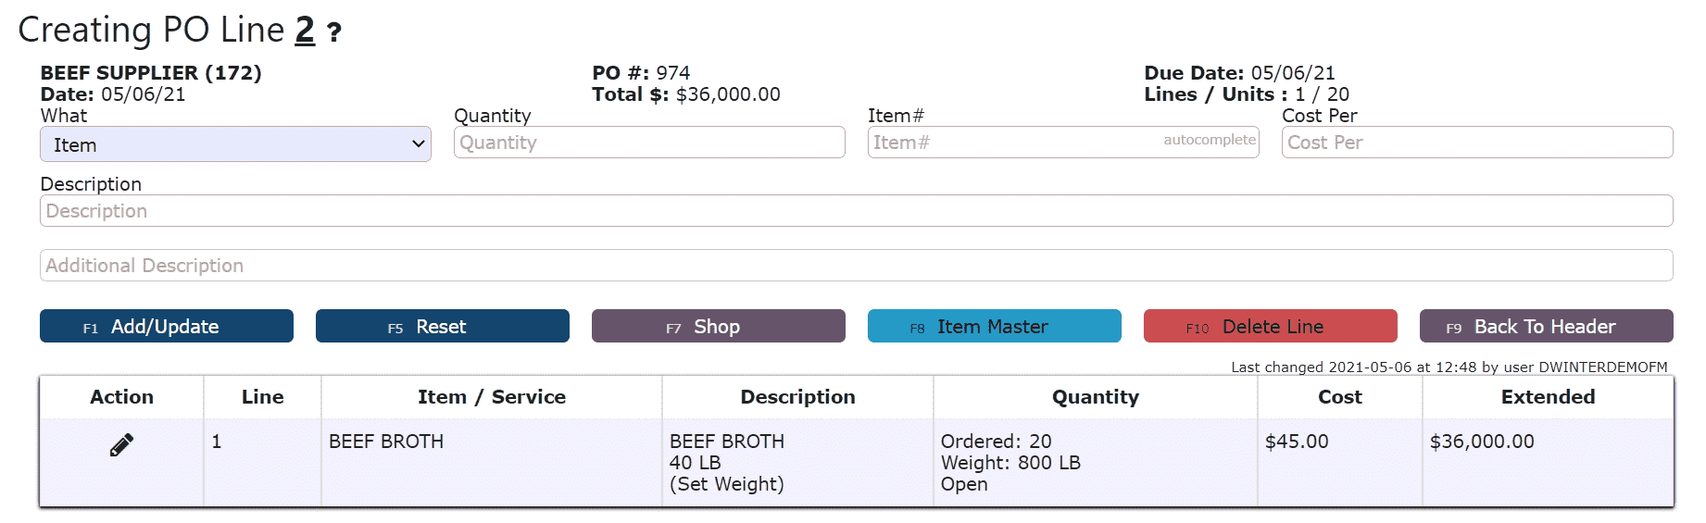Click into the Description field
1706x523 pixels.
pos(856,211)
